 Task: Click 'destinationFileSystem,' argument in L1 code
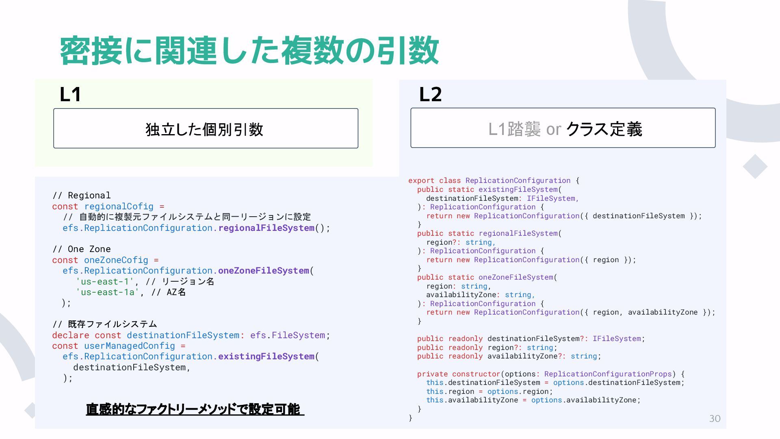click(132, 367)
